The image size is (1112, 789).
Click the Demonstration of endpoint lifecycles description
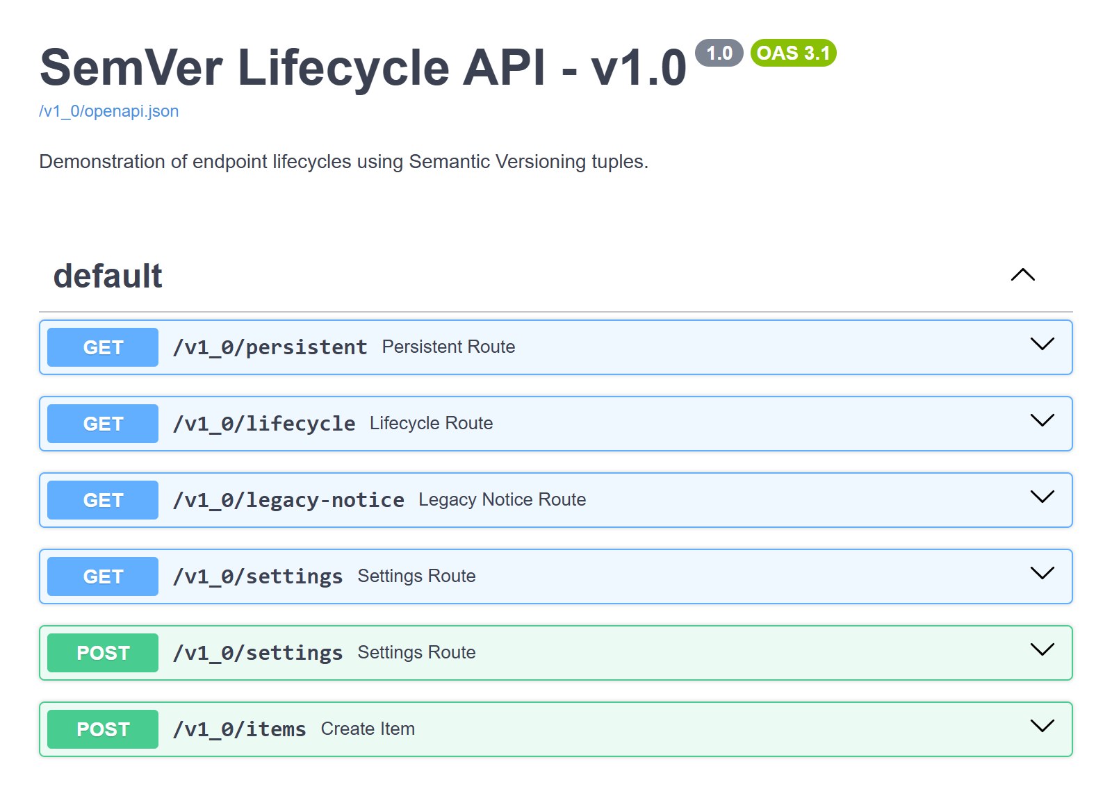343,161
